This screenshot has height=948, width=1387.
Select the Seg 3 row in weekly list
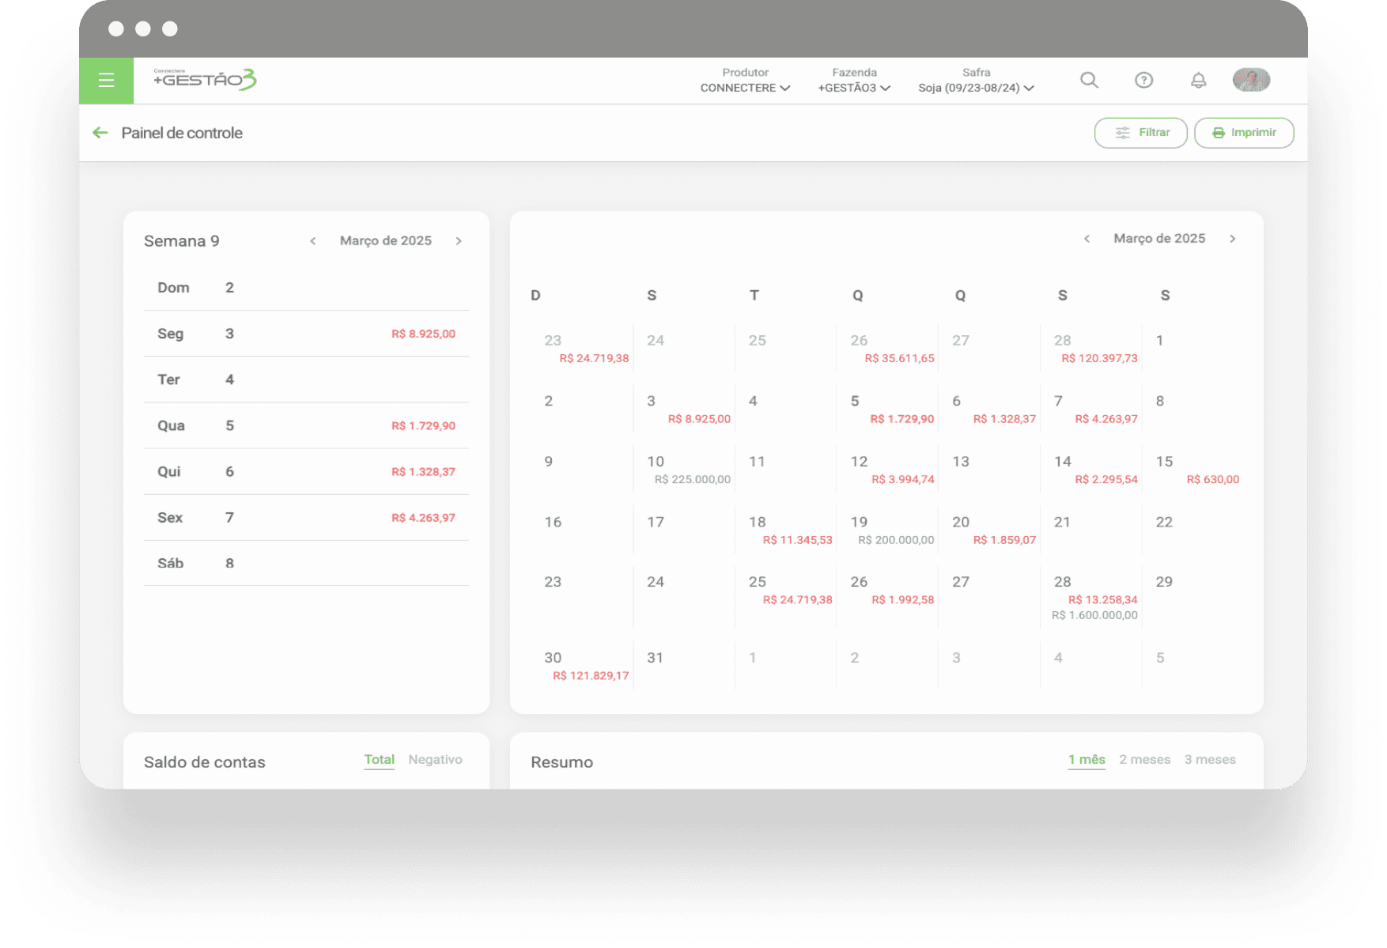[x=306, y=334]
